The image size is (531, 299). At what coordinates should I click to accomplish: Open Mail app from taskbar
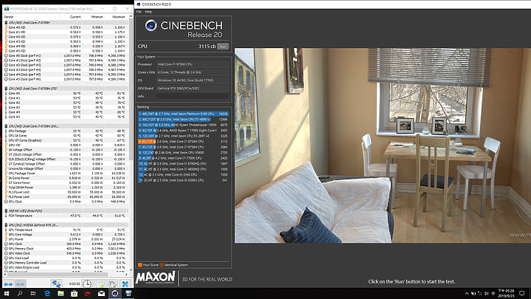101,294
